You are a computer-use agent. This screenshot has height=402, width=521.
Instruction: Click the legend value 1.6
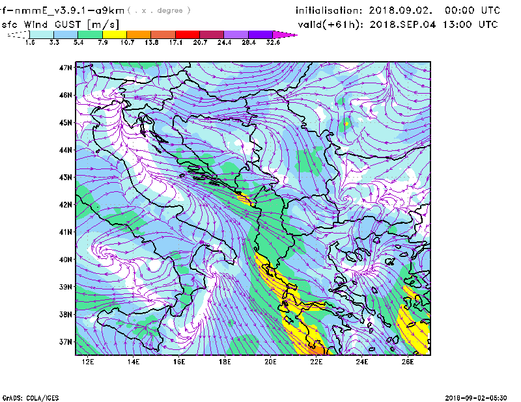[30, 42]
